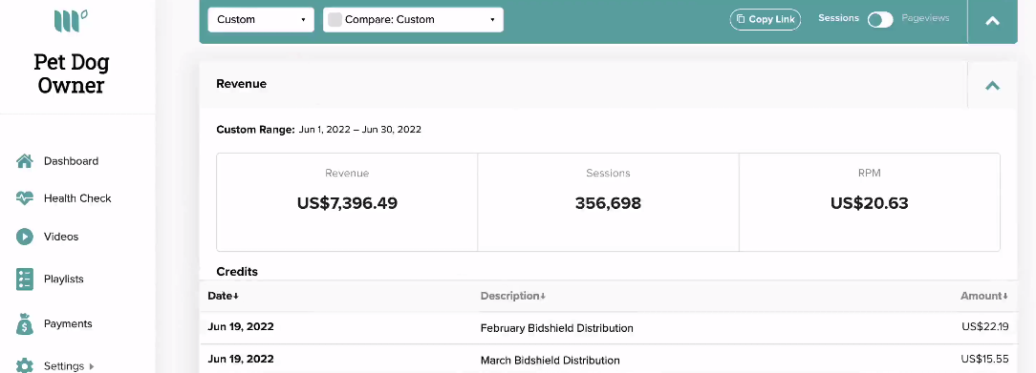Toggle Sessions/Pageviews switch
Image resolution: width=1036 pixels, height=373 pixels.
(880, 19)
